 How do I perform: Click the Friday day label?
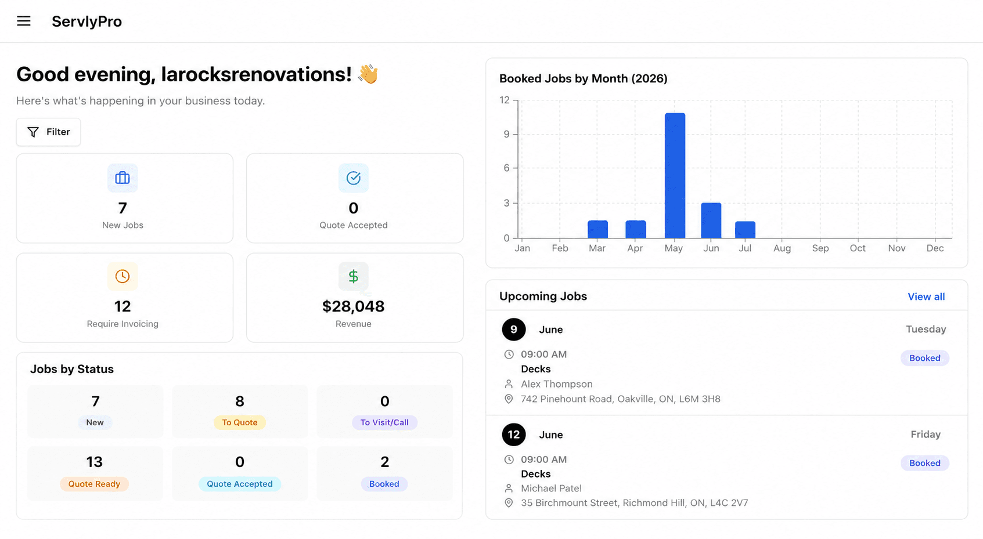coord(926,435)
